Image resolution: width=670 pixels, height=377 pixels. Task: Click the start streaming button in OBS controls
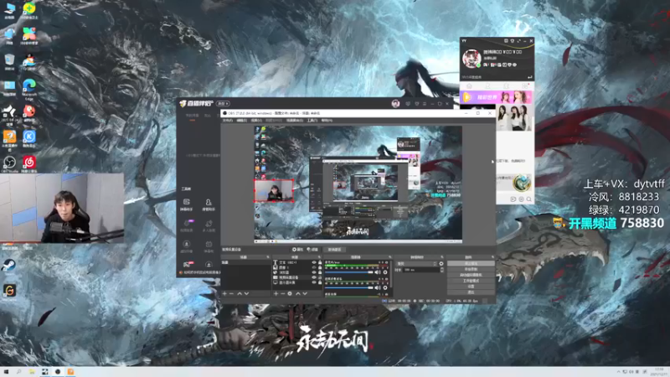coord(472,263)
